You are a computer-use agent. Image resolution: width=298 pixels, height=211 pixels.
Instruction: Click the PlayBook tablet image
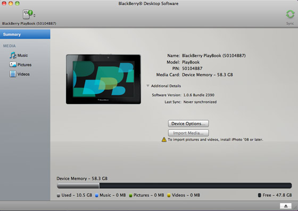(x=103, y=79)
